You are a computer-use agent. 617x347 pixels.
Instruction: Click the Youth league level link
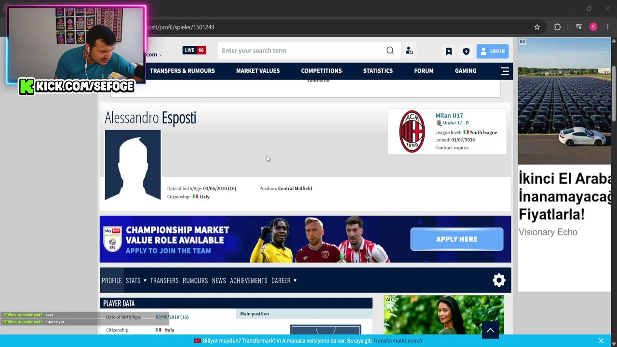[x=483, y=133]
